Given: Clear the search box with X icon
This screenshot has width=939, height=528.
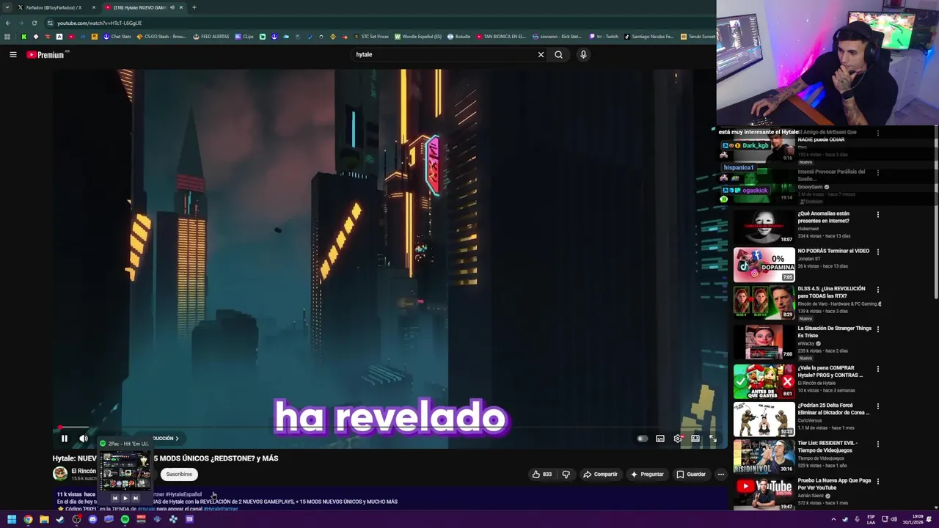Looking at the screenshot, I should [541, 54].
